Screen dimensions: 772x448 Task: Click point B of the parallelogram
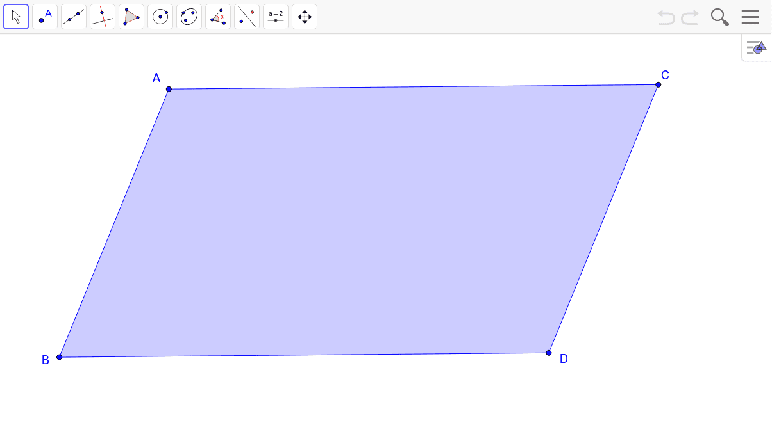tap(59, 357)
